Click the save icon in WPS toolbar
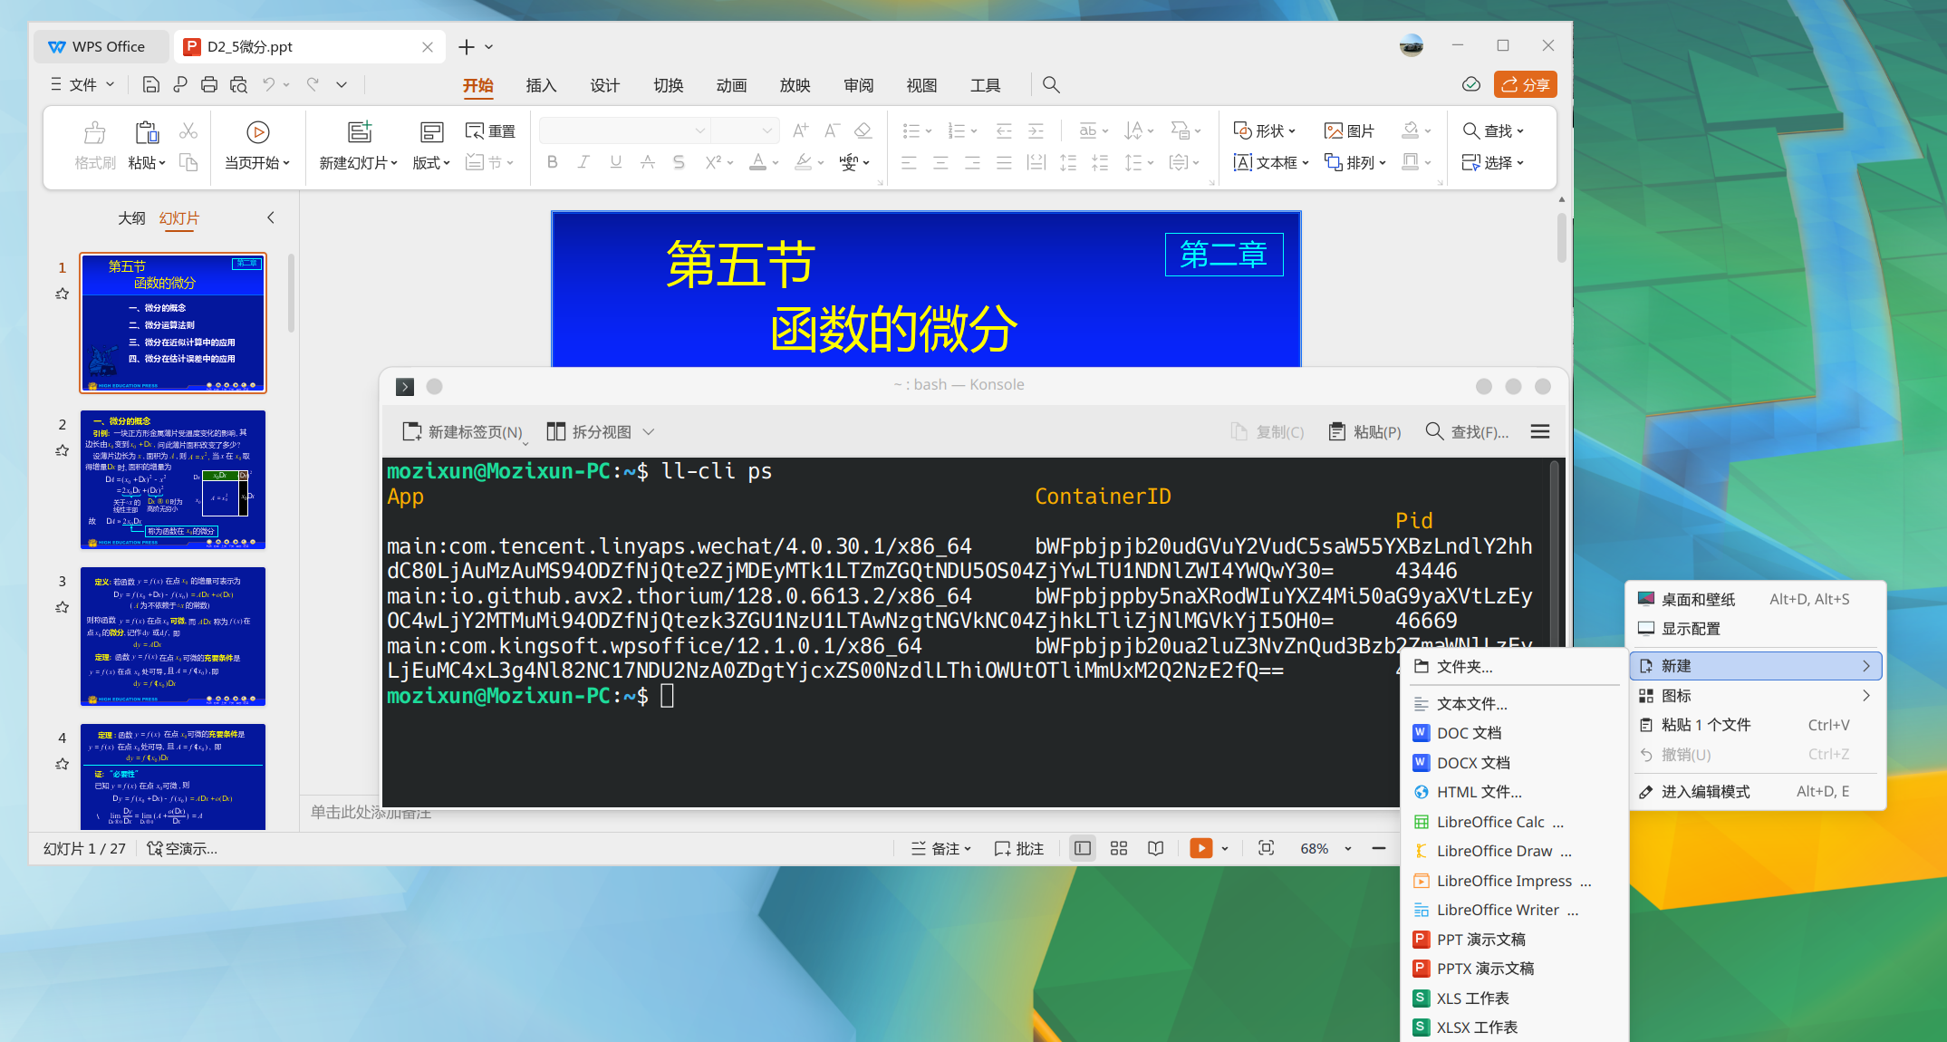This screenshot has width=1947, height=1042. coord(151,84)
